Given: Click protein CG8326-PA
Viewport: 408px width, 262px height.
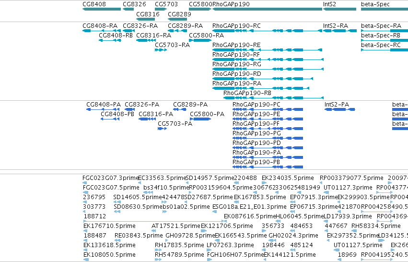Looking at the screenshot, I should coord(129,109).
